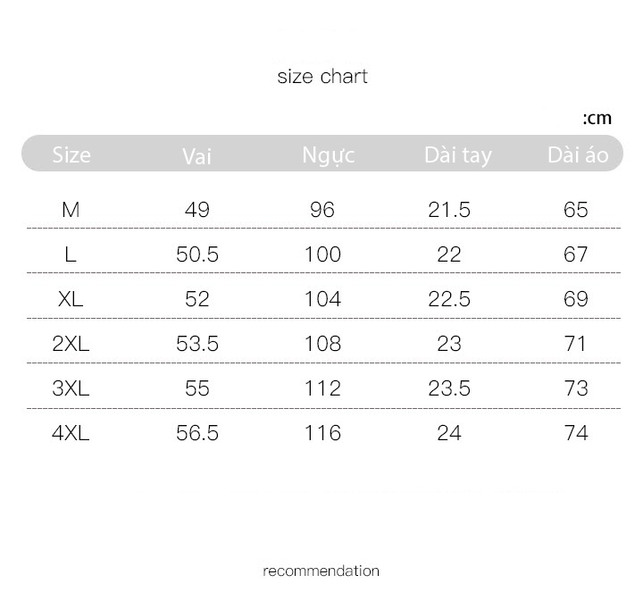This screenshot has height=592, width=643.
Task: Click the '4XL' size row label
Action: (x=71, y=433)
